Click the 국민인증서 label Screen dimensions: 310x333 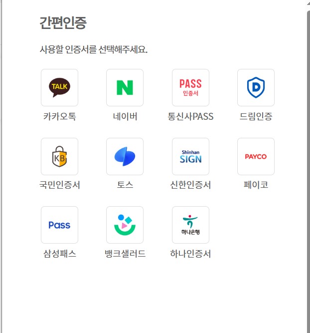click(60, 185)
